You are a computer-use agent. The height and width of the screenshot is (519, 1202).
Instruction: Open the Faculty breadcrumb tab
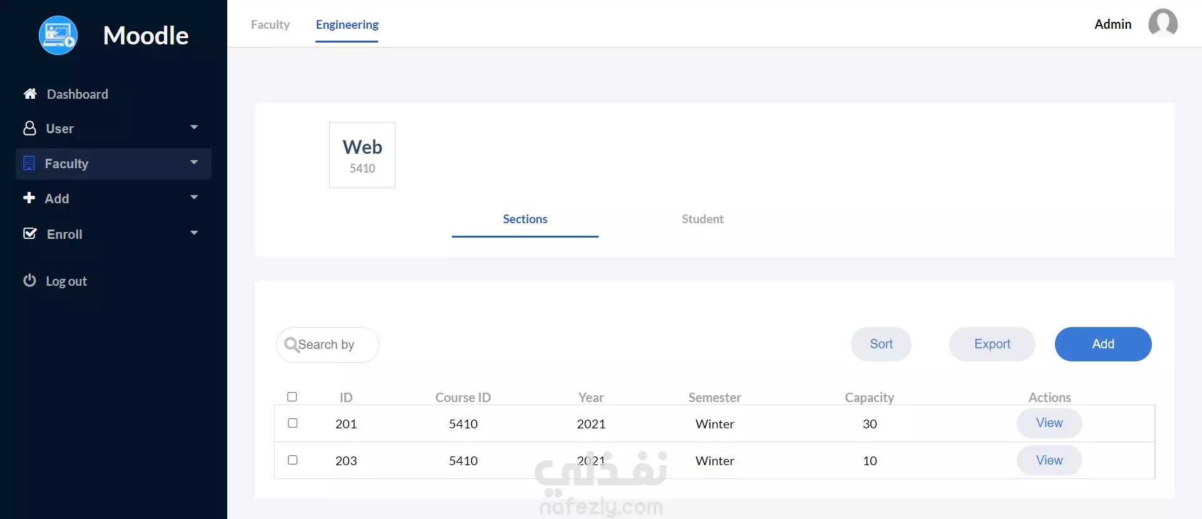(270, 25)
